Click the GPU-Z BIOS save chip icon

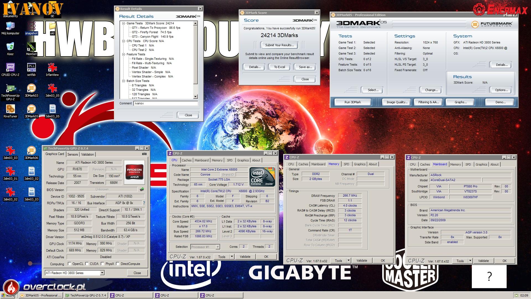click(x=142, y=189)
